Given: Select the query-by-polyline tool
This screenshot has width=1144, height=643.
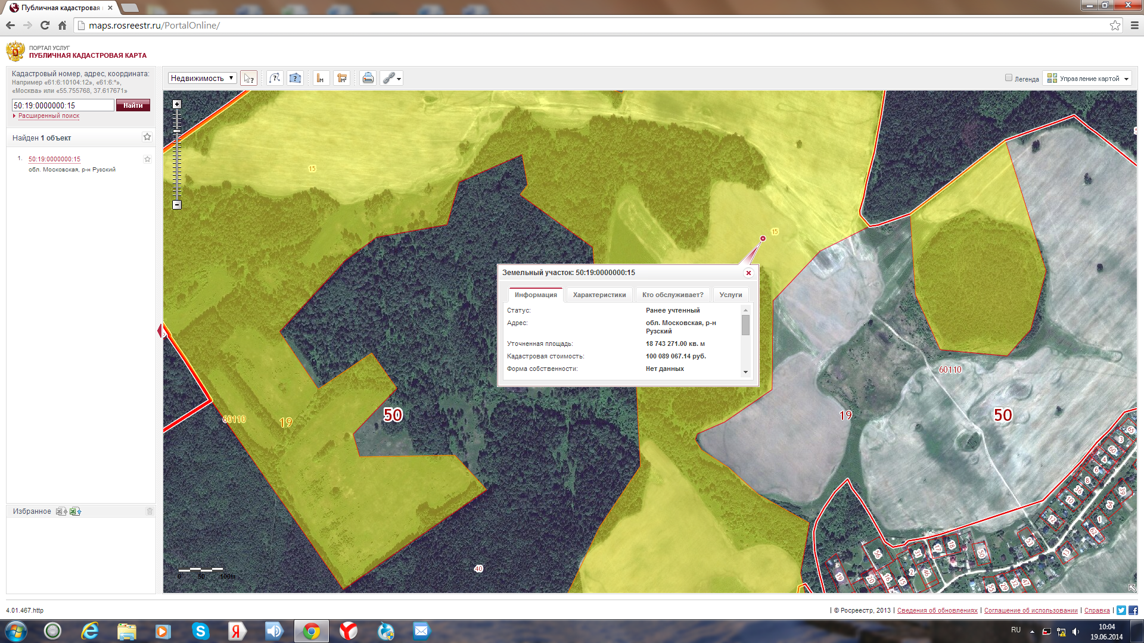Looking at the screenshot, I should (x=275, y=78).
